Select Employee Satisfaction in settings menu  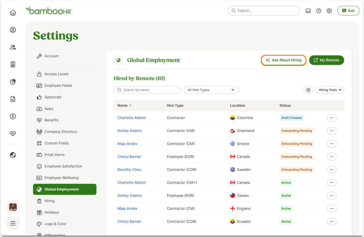(x=64, y=167)
